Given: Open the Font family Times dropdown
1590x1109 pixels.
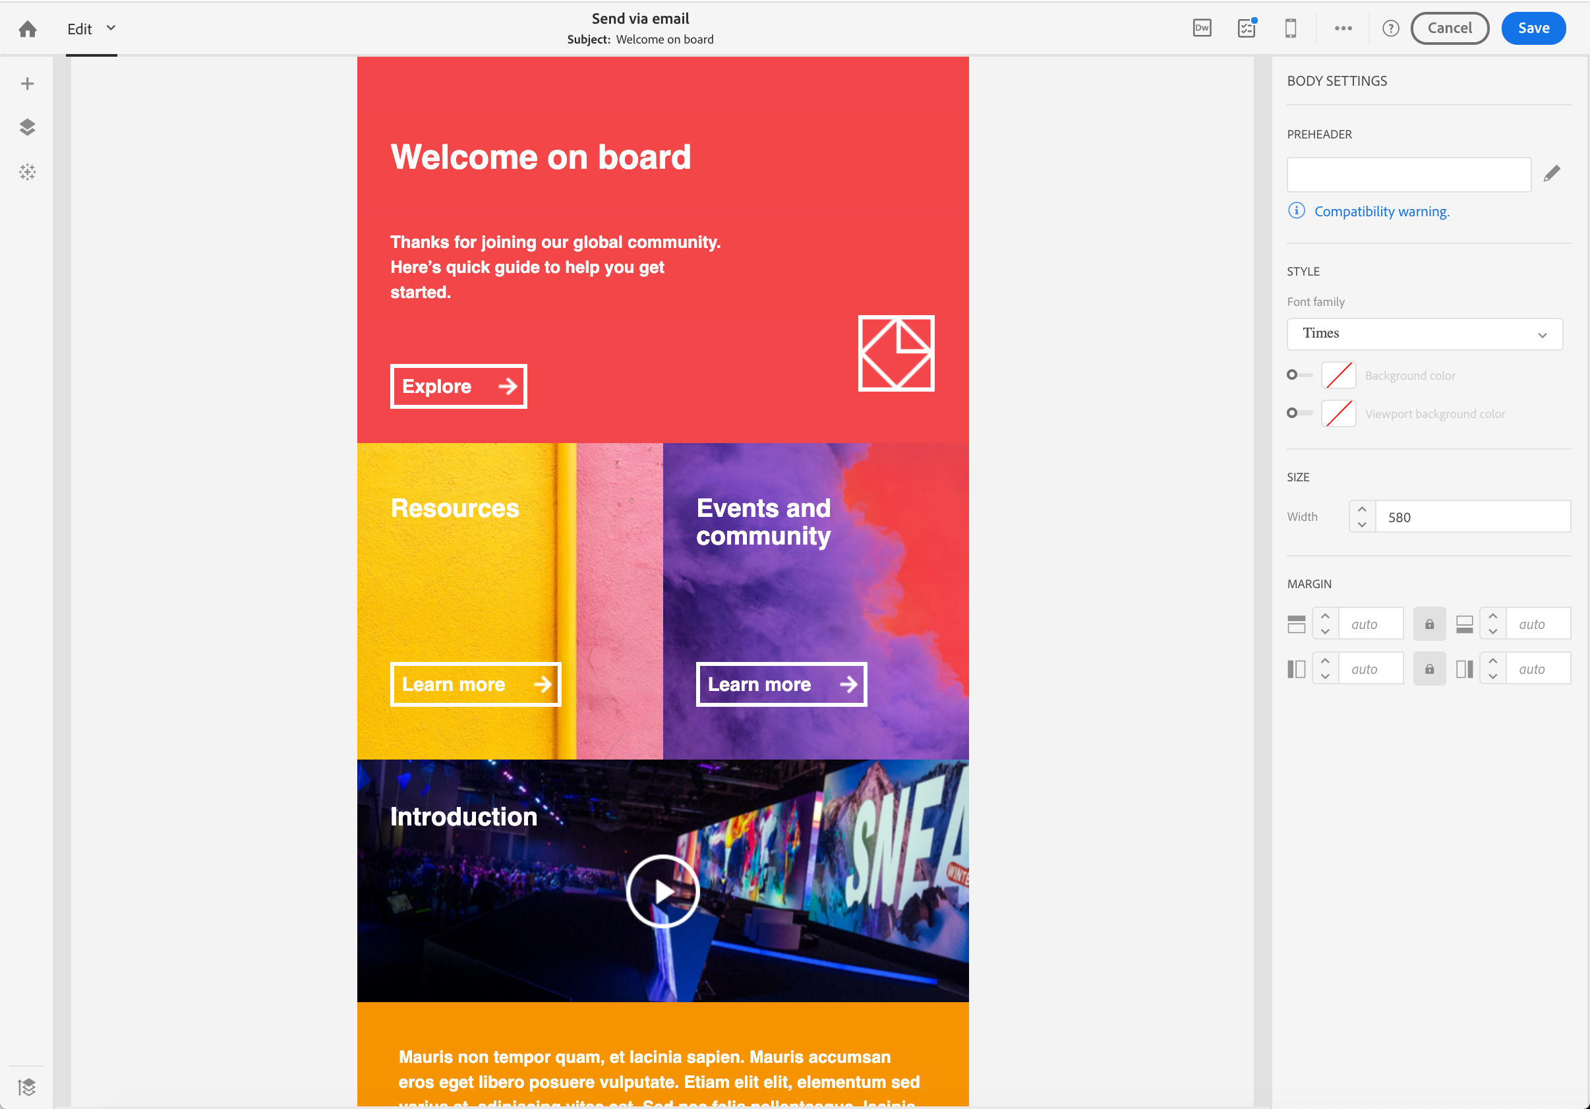Looking at the screenshot, I should [1425, 334].
